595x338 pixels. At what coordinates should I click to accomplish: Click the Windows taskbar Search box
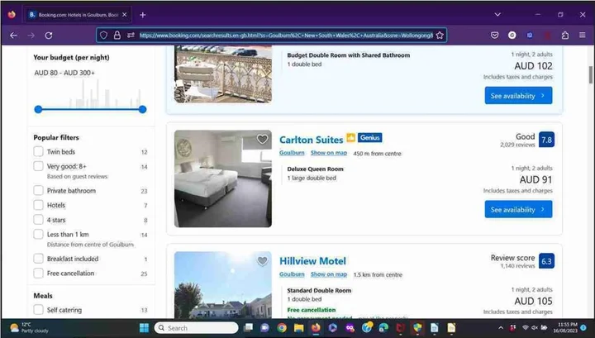coord(197,328)
